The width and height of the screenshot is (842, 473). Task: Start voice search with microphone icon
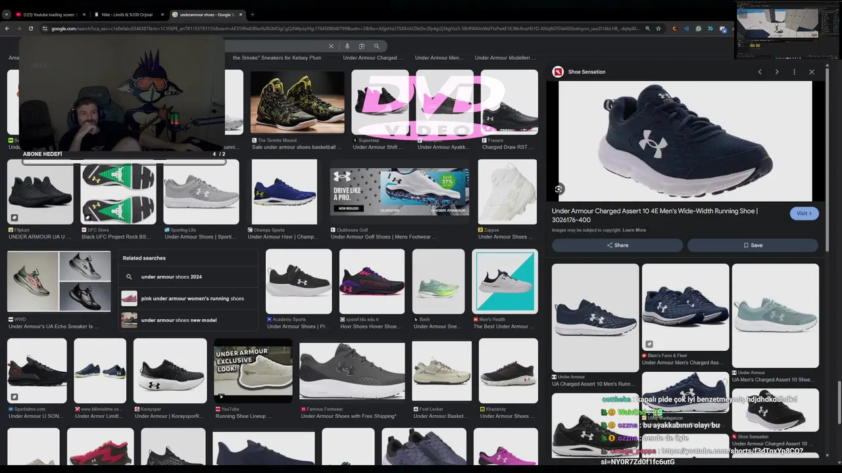click(x=347, y=46)
